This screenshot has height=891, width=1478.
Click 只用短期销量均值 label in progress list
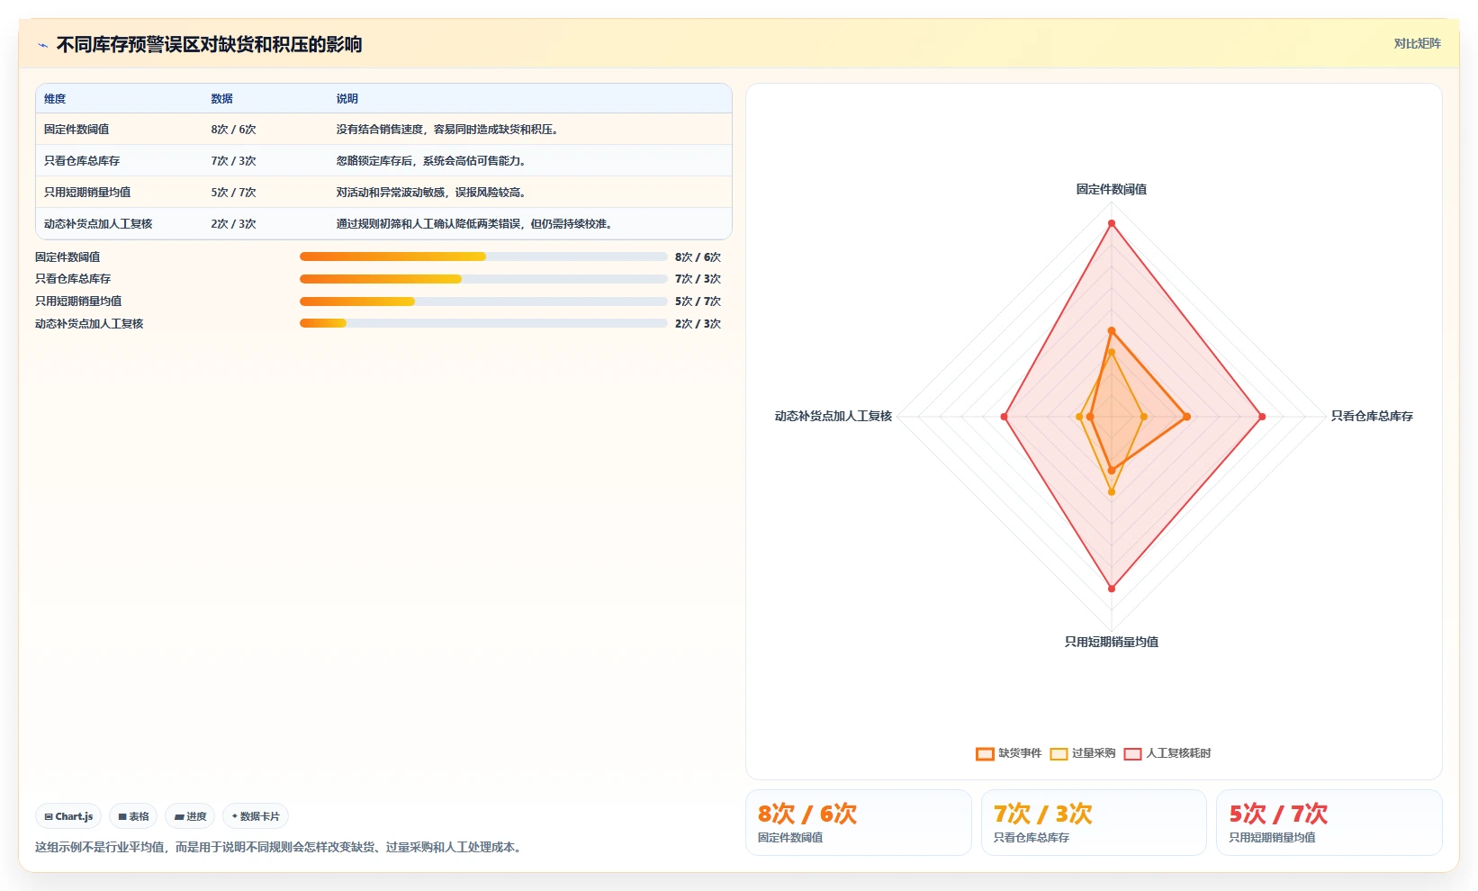click(x=78, y=301)
